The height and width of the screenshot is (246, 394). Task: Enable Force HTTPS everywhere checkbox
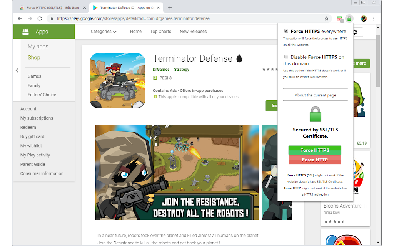pos(286,31)
